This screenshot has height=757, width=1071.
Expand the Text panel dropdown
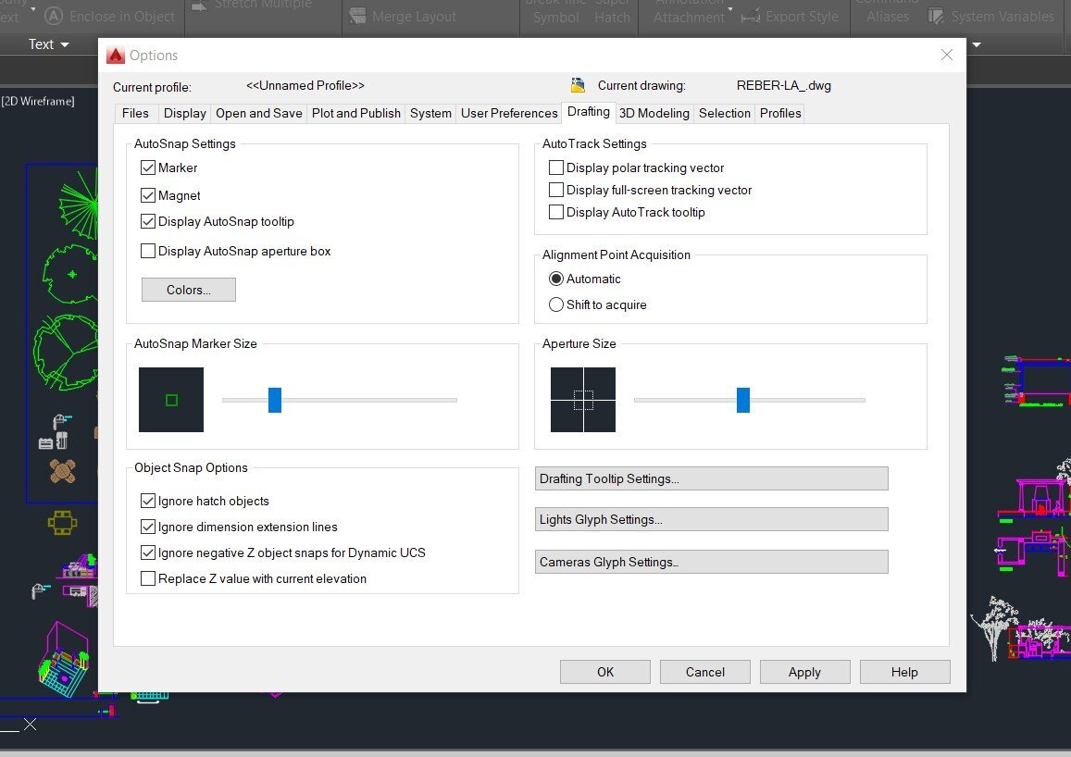click(65, 44)
